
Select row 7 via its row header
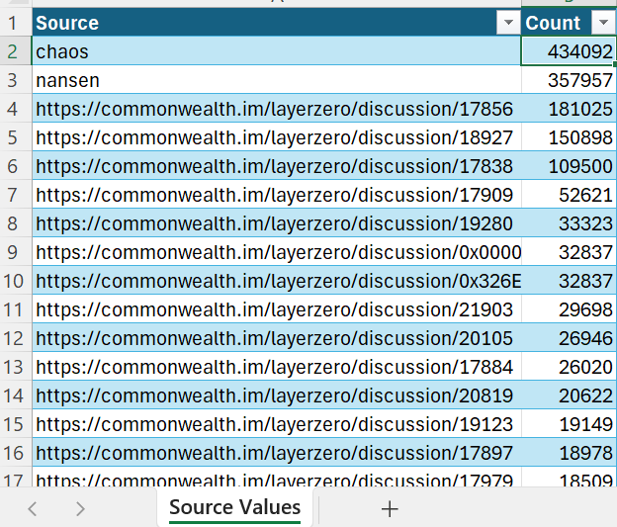(16, 195)
